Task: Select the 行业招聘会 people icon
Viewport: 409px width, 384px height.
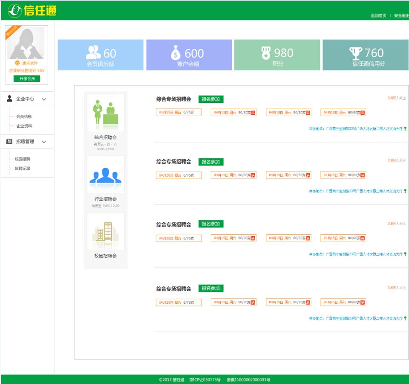Action: 106,175
